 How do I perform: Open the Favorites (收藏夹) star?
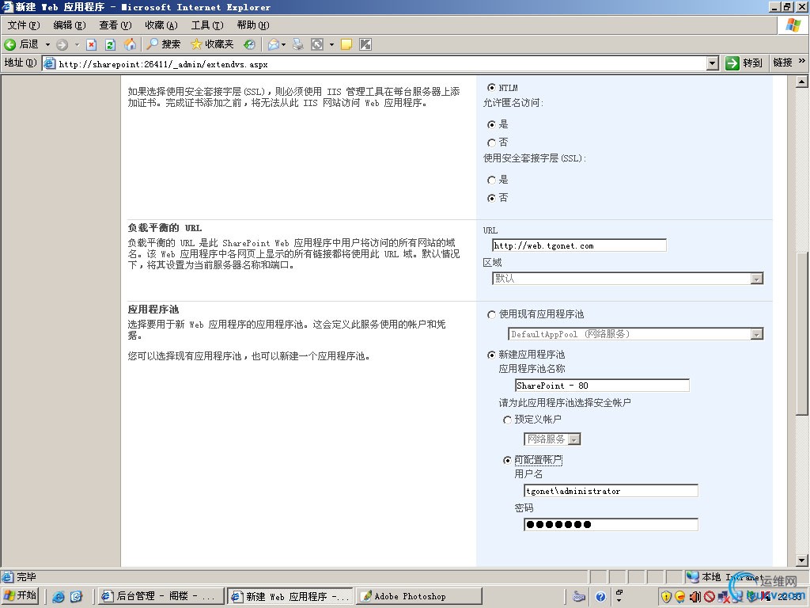click(x=196, y=44)
